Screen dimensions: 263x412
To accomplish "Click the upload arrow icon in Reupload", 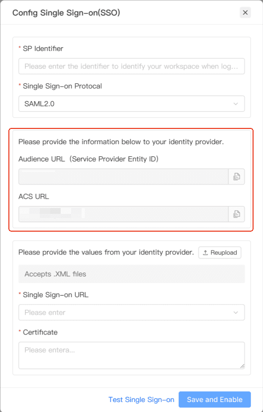I will coord(205,253).
